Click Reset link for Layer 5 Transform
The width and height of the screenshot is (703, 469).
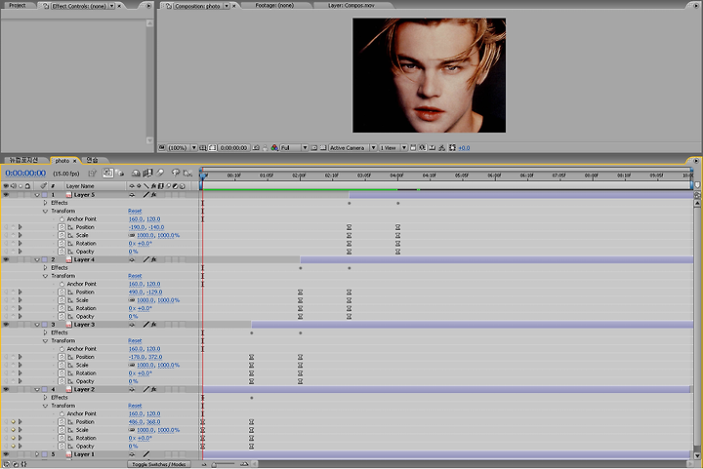click(x=135, y=212)
